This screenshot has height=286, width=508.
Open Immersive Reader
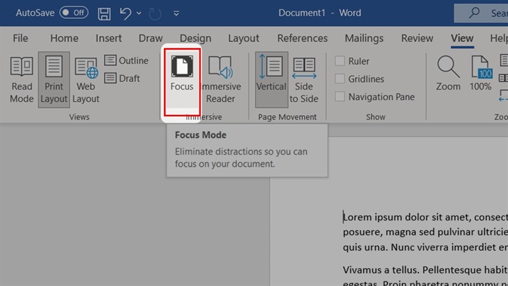tap(221, 80)
